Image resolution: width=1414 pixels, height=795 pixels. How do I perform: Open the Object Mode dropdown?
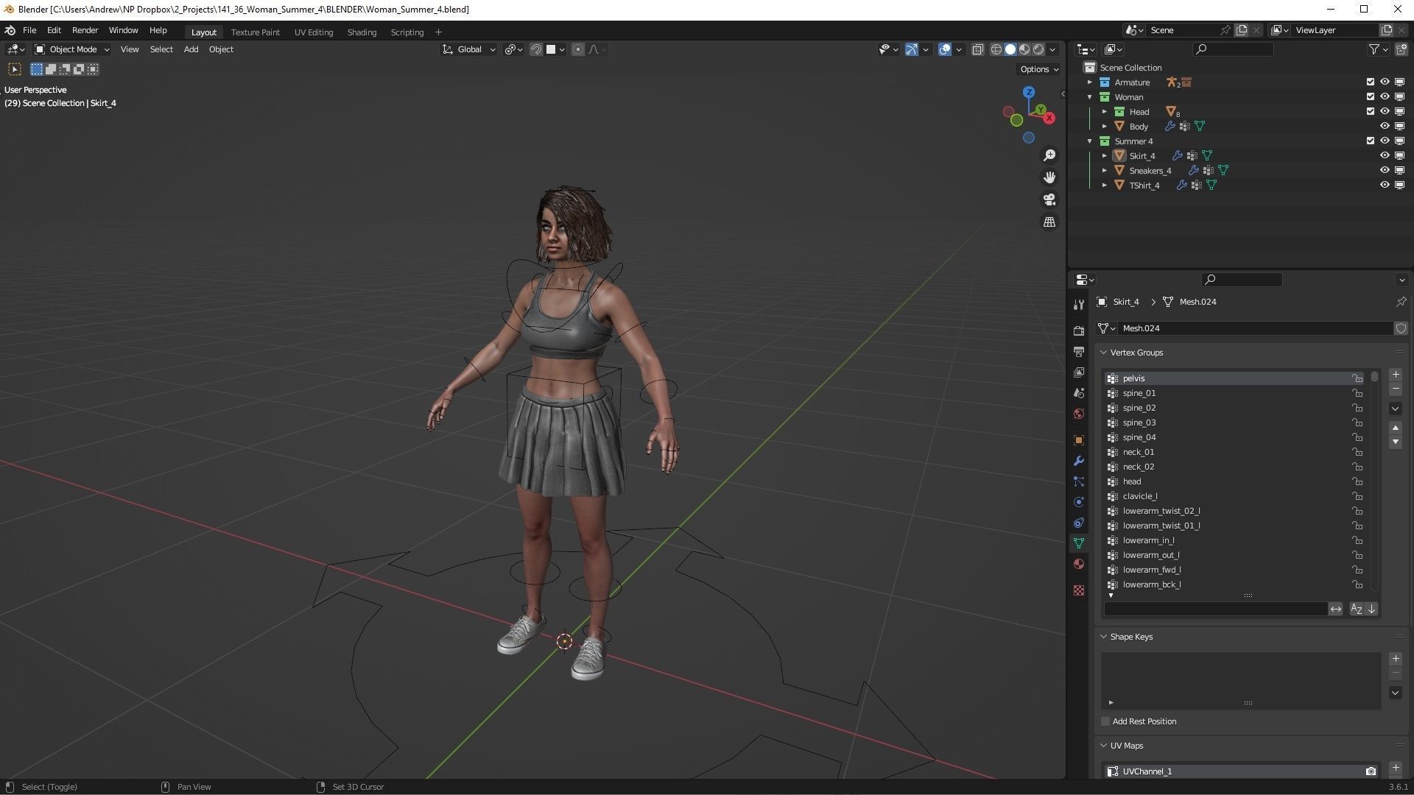pyautogui.click(x=72, y=49)
